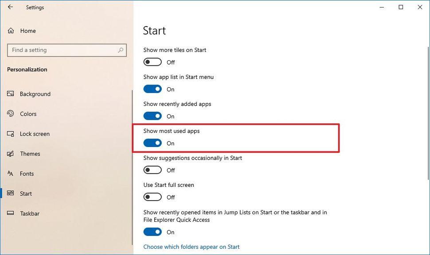
Task: Disable Show app list in Start menu
Action: click(x=152, y=89)
